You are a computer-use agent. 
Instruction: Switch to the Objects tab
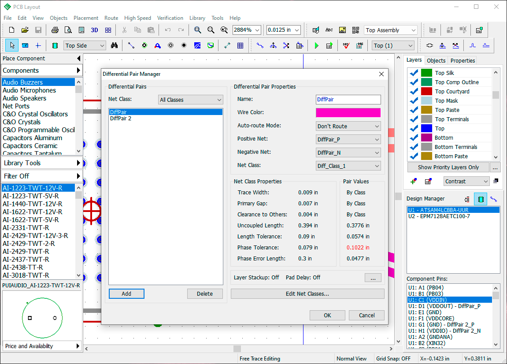click(x=436, y=60)
